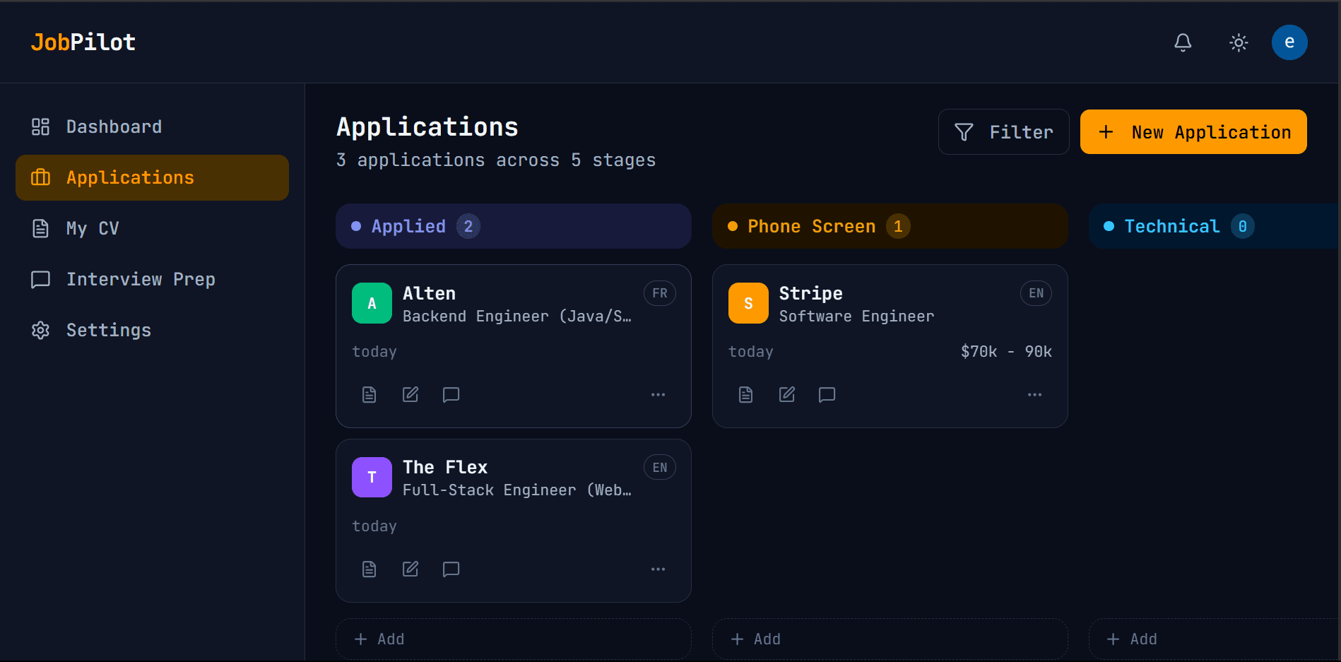Add a card under Applied column
Screen dimensions: 1341x662
513,639
